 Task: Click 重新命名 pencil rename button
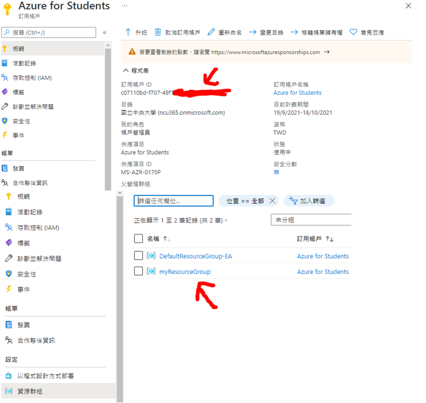[224, 33]
